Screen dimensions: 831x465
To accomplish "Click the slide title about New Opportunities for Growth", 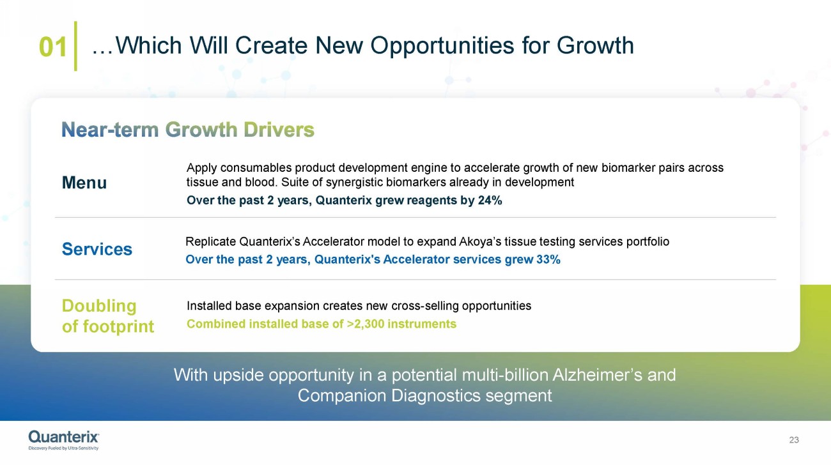I will click(363, 45).
